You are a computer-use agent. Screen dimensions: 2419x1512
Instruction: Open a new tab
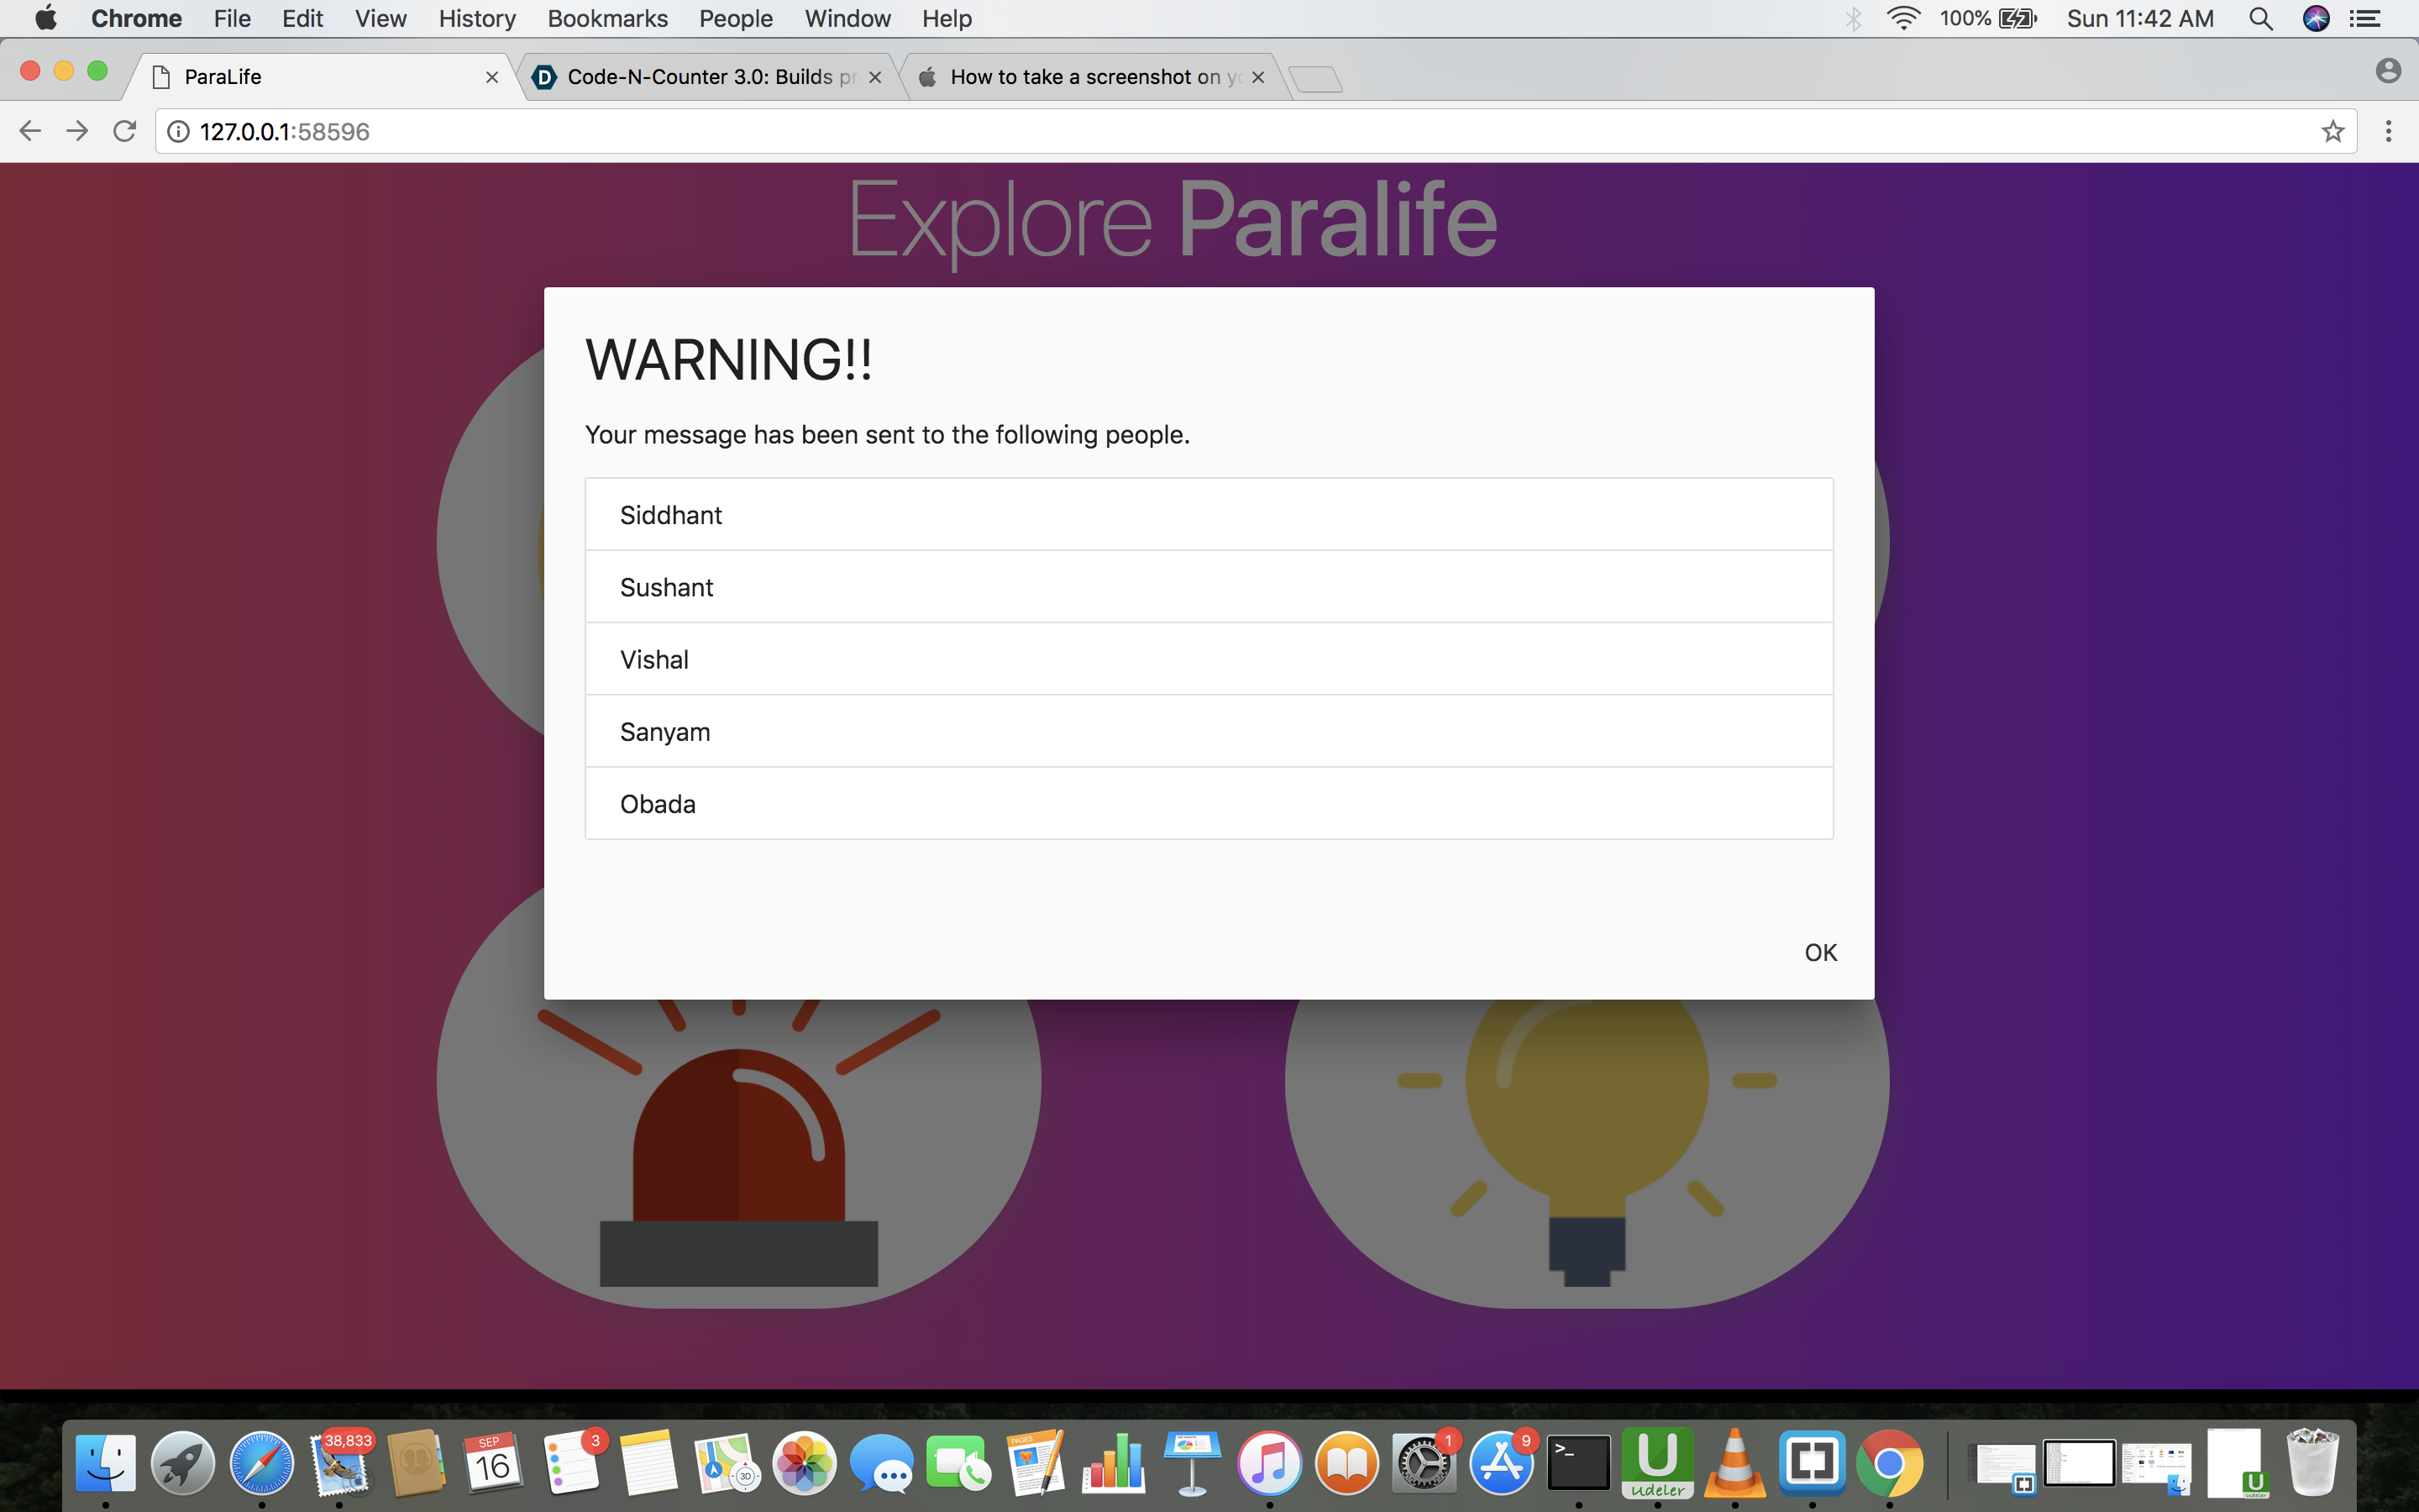point(1315,78)
